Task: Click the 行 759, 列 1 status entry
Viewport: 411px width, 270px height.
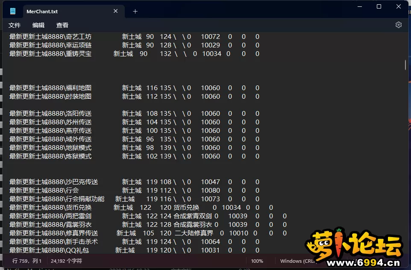Action: [x=27, y=261]
